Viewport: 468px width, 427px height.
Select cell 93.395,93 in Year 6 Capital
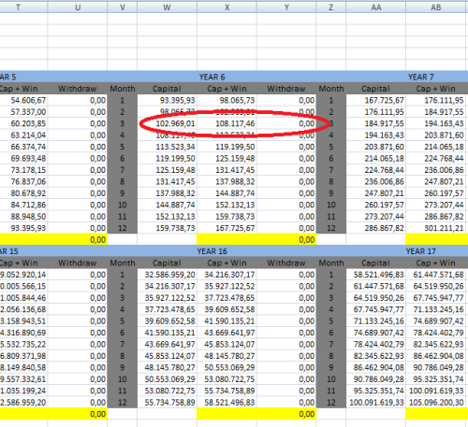[167, 100]
